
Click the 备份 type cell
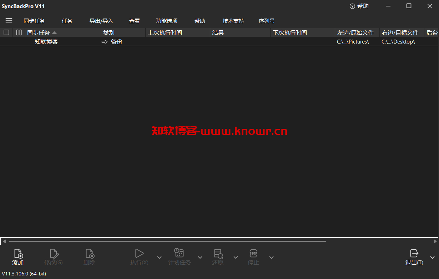point(116,42)
